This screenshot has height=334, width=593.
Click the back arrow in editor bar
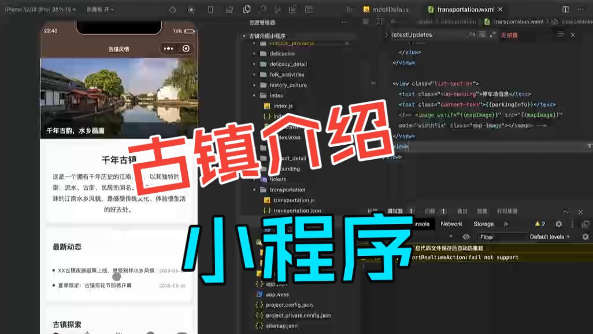pos(392,21)
